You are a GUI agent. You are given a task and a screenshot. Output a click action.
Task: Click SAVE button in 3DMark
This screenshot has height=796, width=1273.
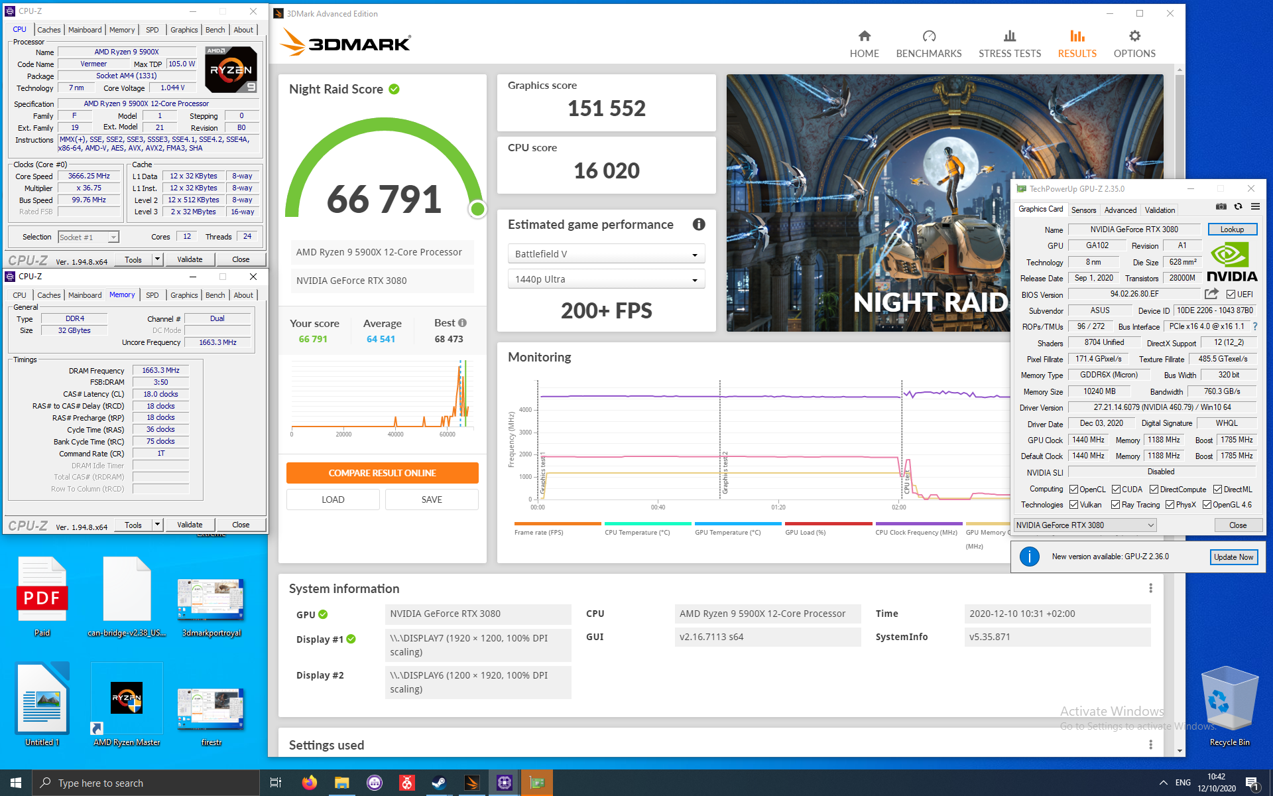(432, 499)
